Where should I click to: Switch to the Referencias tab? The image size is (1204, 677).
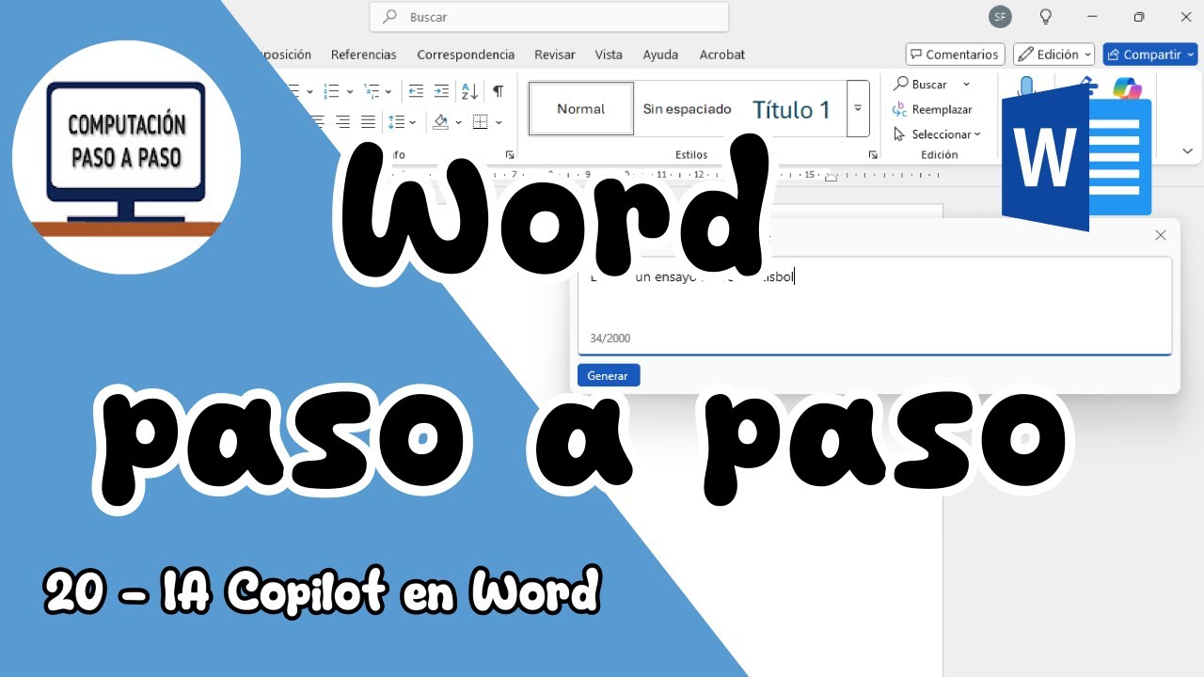[364, 55]
